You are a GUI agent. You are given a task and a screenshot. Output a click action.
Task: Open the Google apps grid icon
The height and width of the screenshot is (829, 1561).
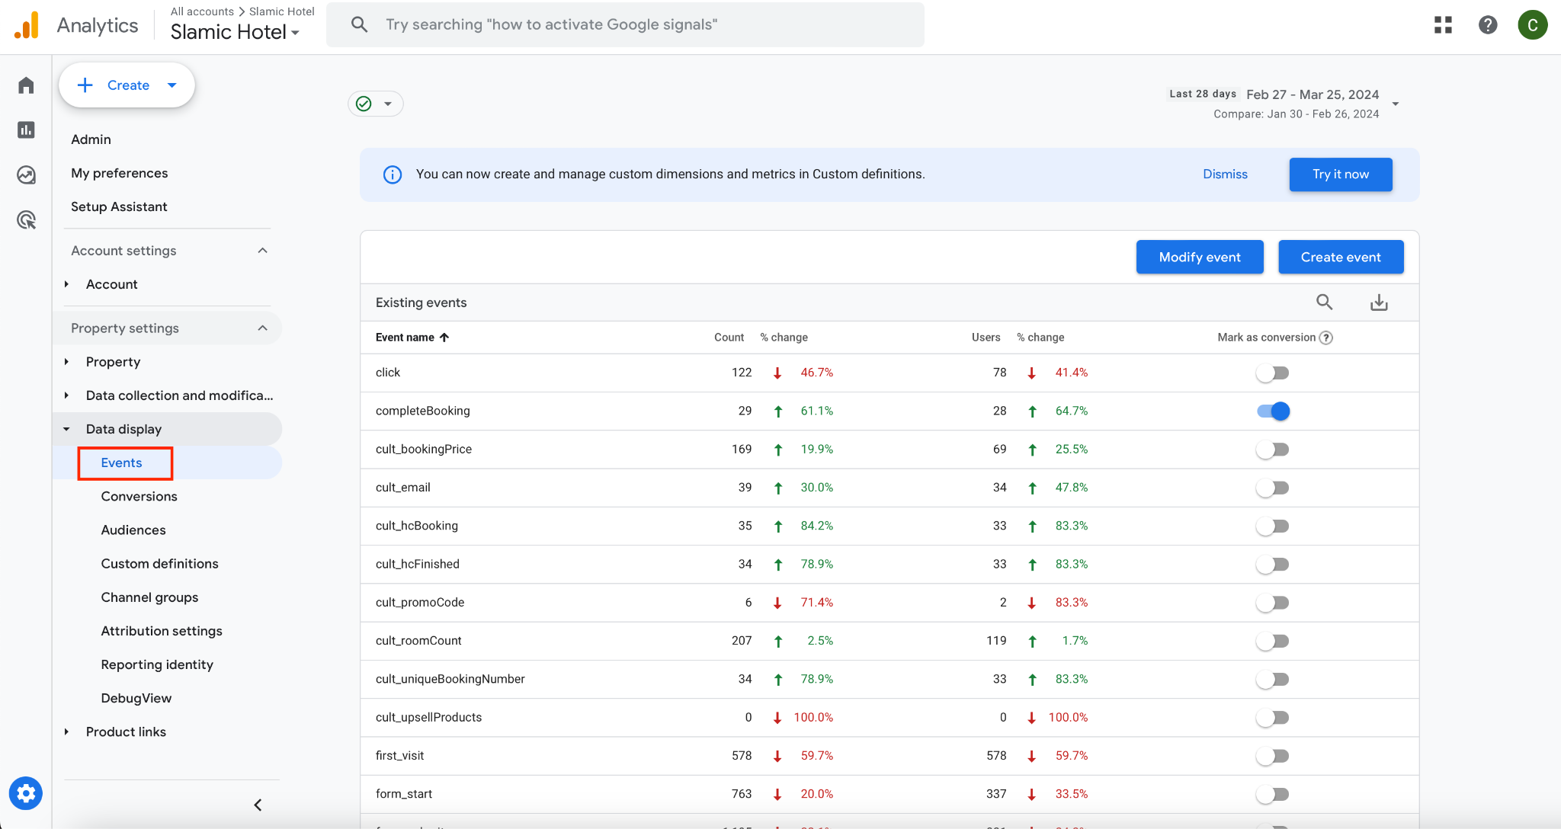[x=1442, y=25]
